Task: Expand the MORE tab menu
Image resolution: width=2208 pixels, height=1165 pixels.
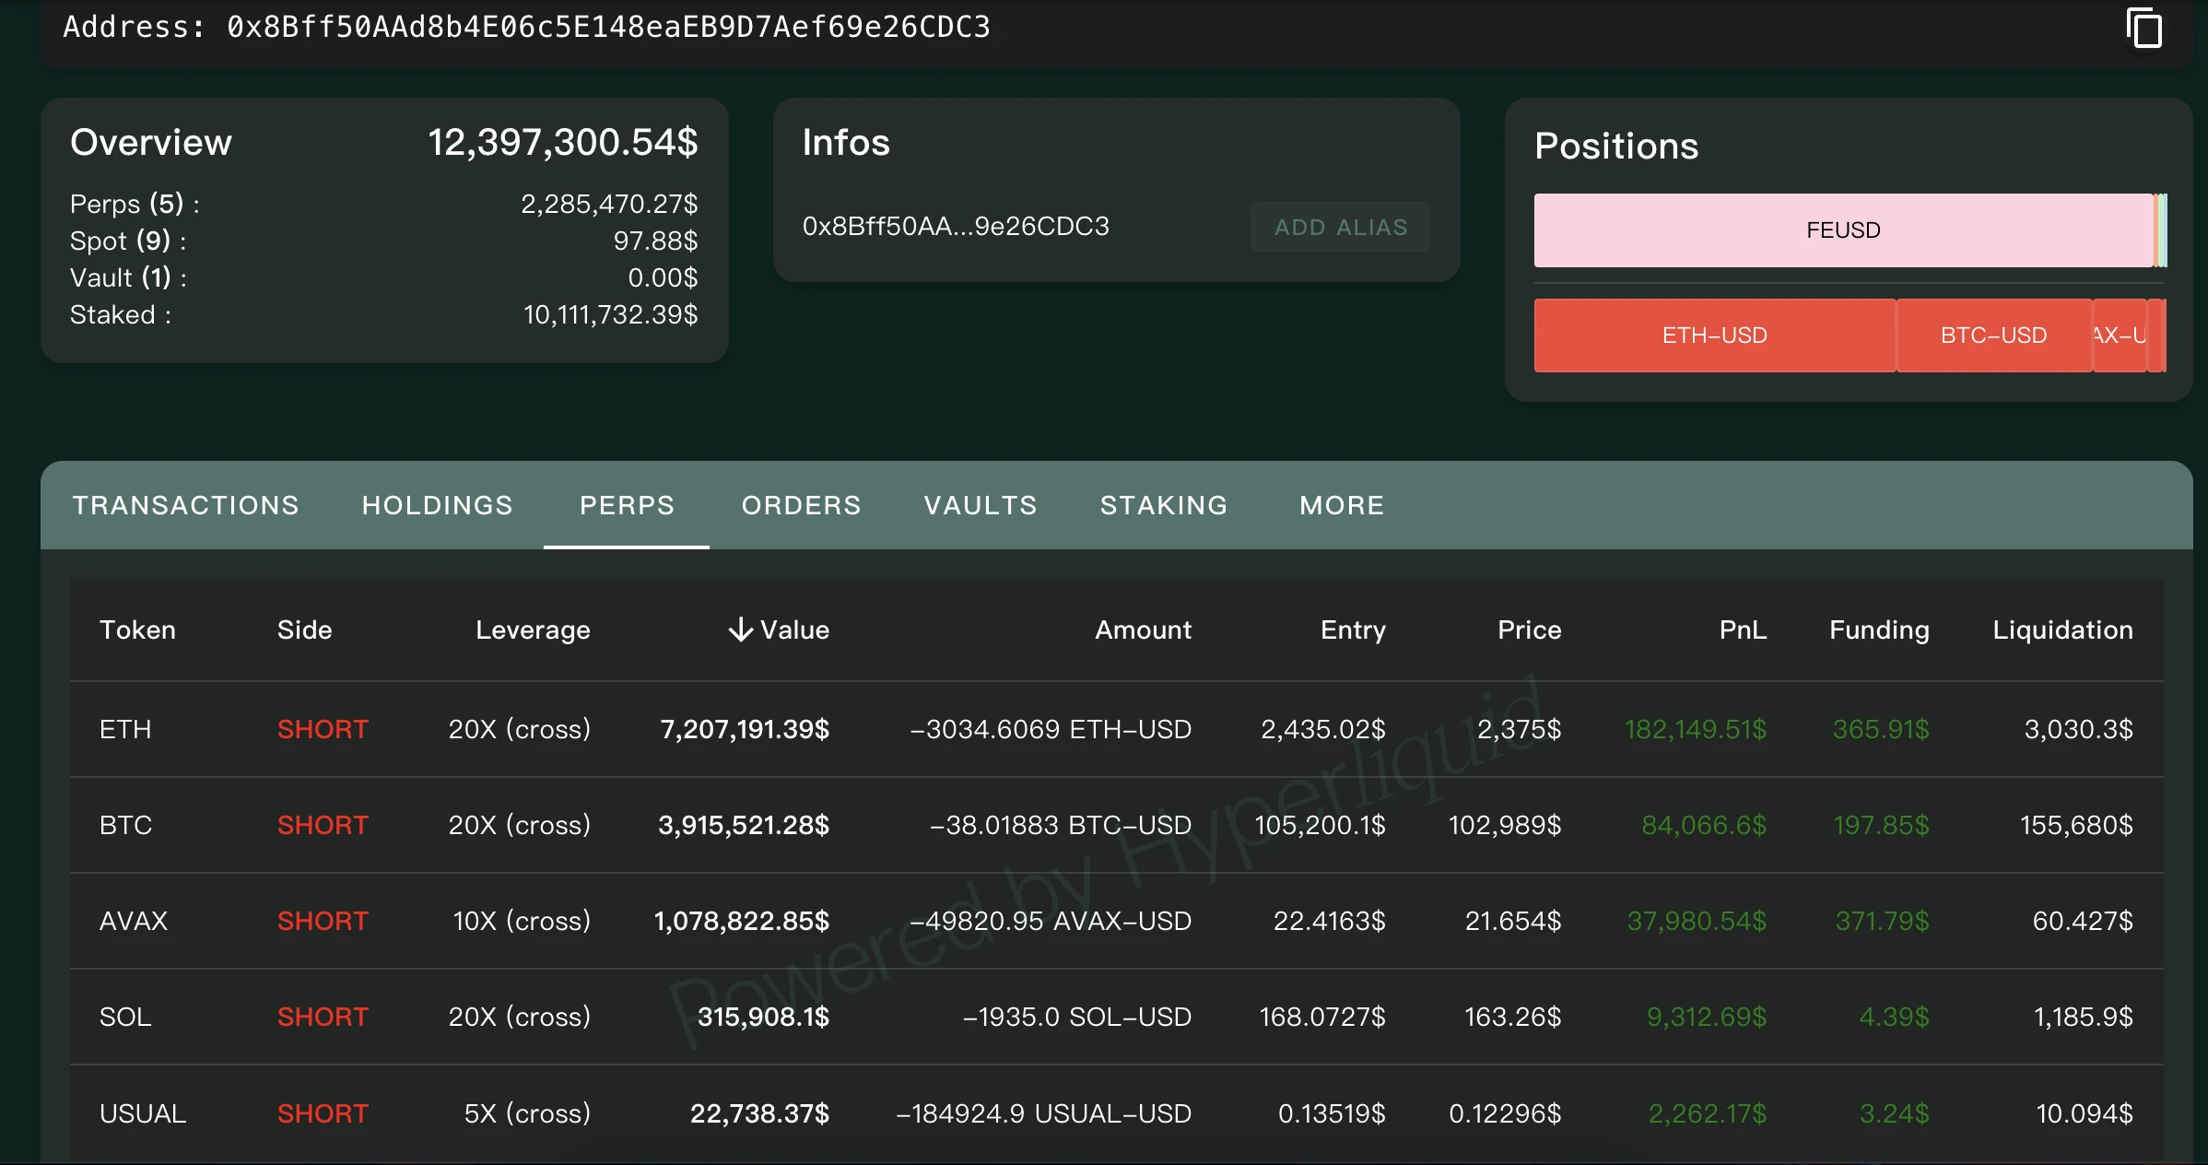Action: click(1342, 505)
